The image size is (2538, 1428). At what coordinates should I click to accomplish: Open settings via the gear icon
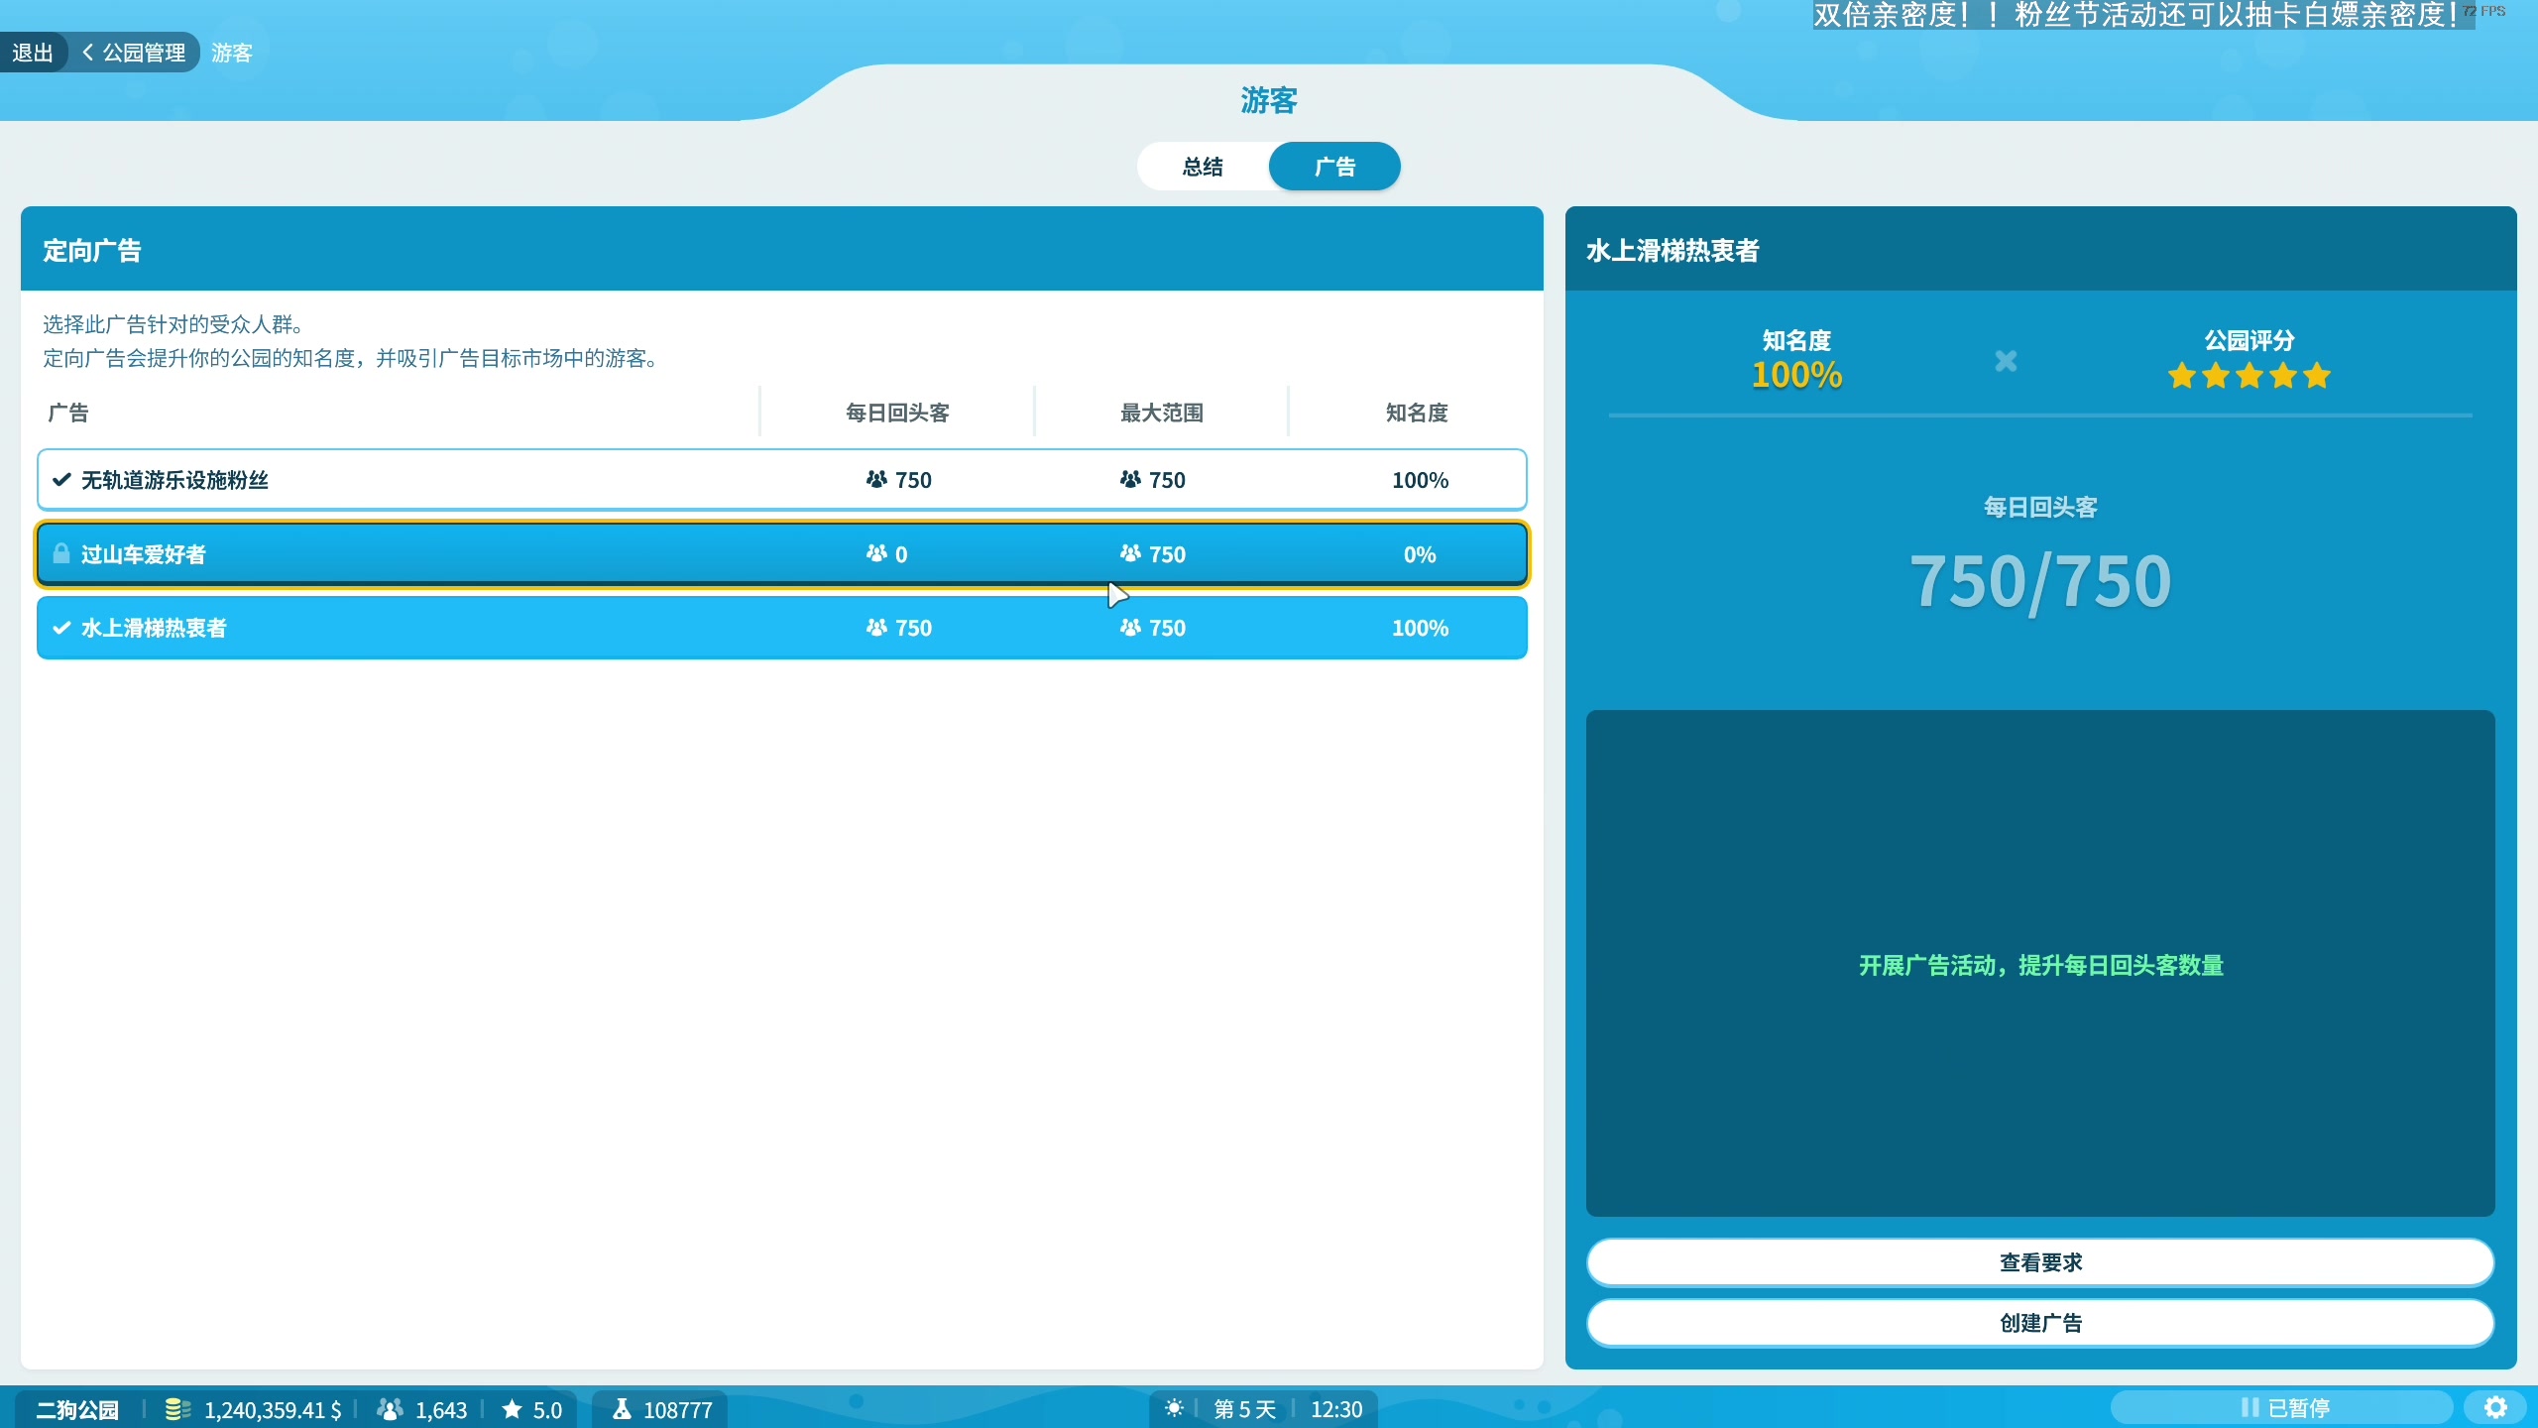point(2495,1407)
